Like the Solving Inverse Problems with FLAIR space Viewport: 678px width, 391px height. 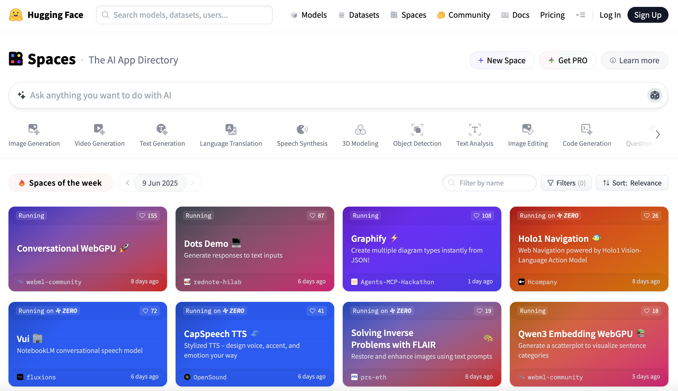tap(484, 311)
